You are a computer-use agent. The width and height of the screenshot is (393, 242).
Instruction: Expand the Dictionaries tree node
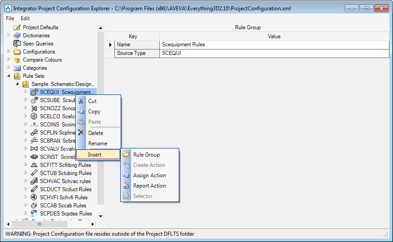click(9, 35)
